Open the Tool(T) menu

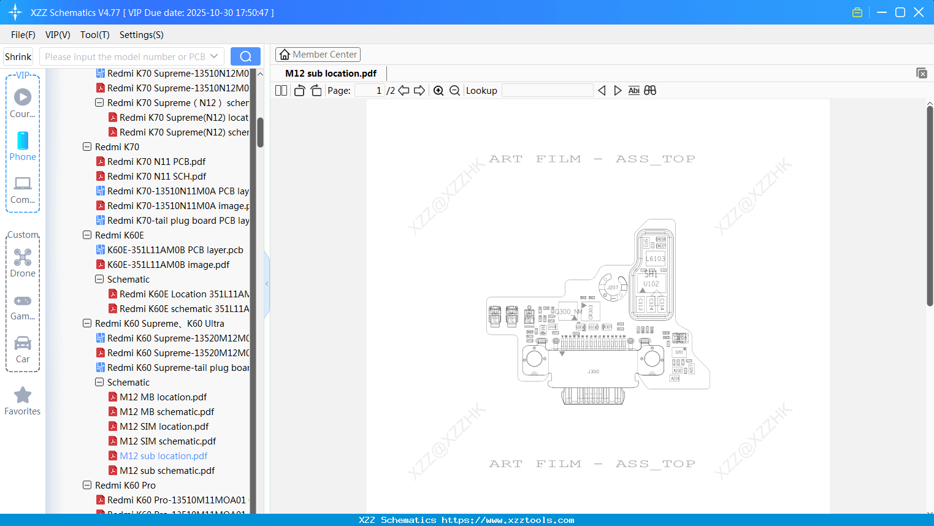tap(95, 35)
